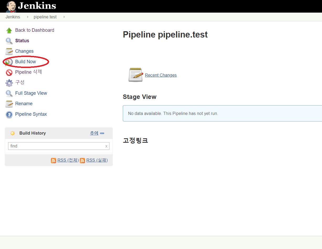Click the magnifier Status icon
This screenshot has width=322, height=249.
(x=9, y=41)
